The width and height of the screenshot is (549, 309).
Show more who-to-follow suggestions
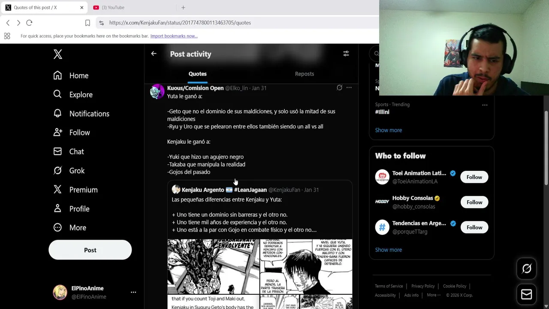(389, 250)
